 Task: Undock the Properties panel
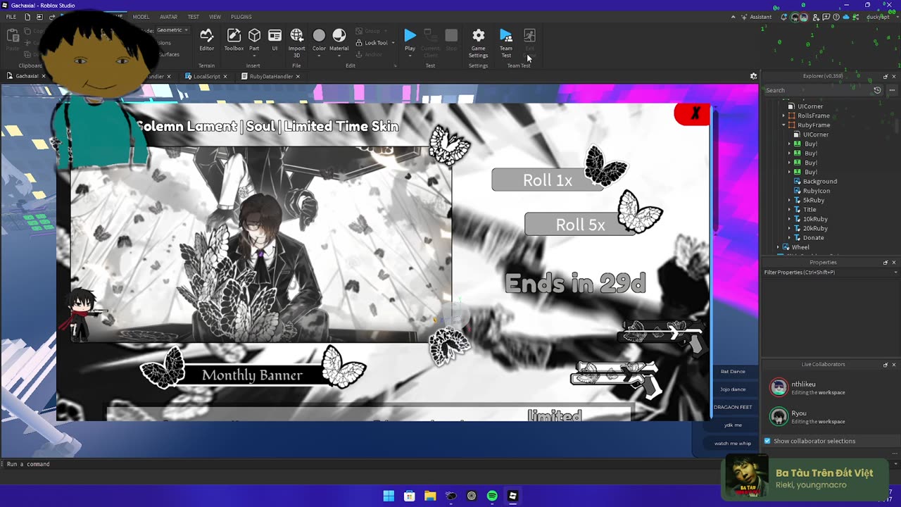click(886, 263)
